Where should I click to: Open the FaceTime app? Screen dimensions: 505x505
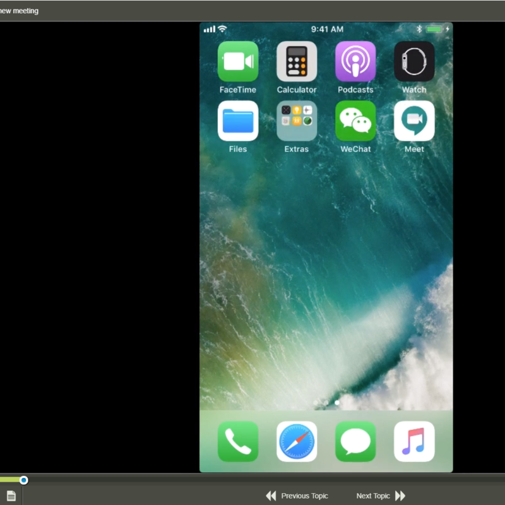click(238, 61)
